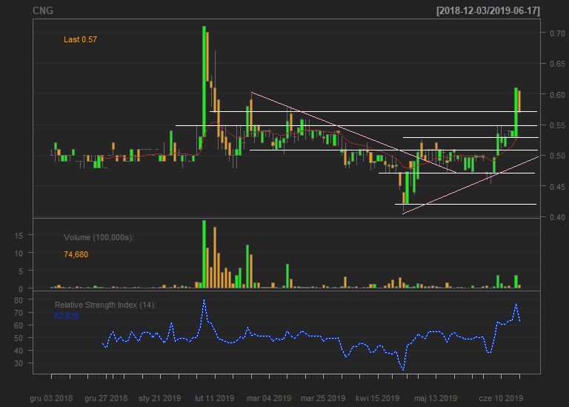Click the RSI value 62.639
Viewport: 569px width, 407px height.
67,316
